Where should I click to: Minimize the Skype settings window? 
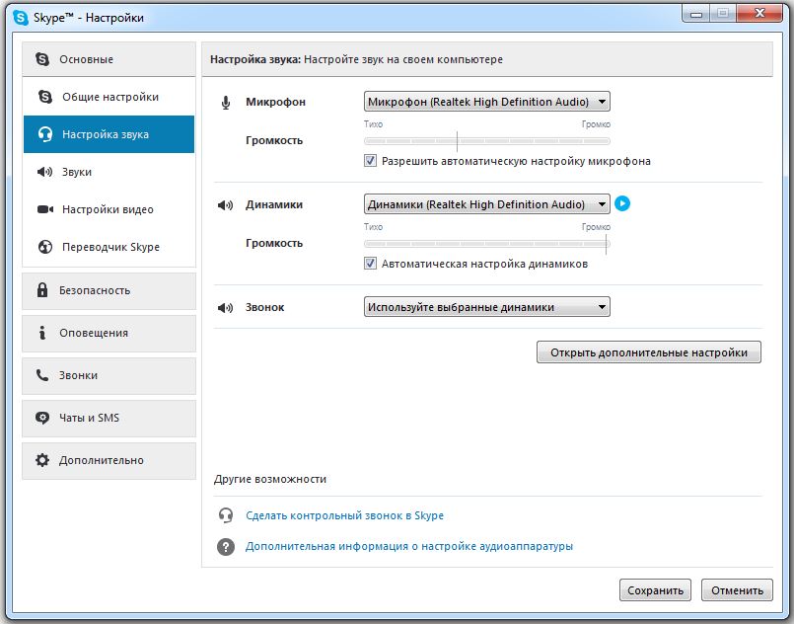point(696,14)
